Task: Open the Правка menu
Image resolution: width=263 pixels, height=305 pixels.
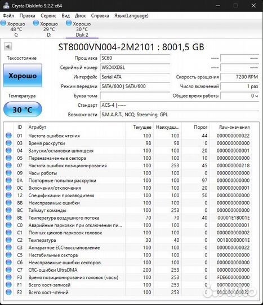Action: (x=28, y=16)
